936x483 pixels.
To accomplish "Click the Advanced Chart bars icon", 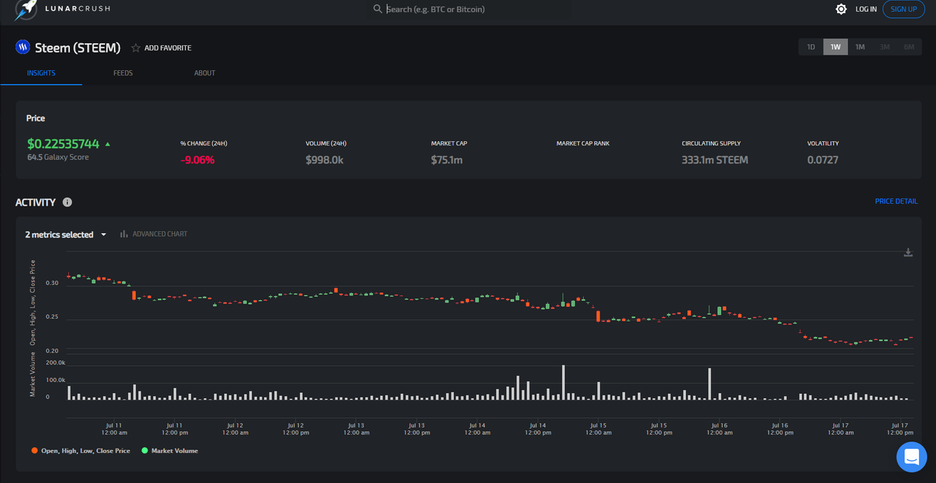I will [124, 235].
